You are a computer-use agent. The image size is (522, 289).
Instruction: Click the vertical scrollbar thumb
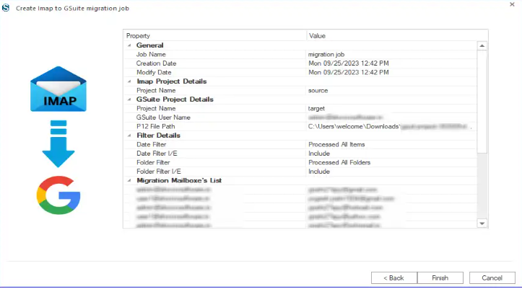coord(482,102)
